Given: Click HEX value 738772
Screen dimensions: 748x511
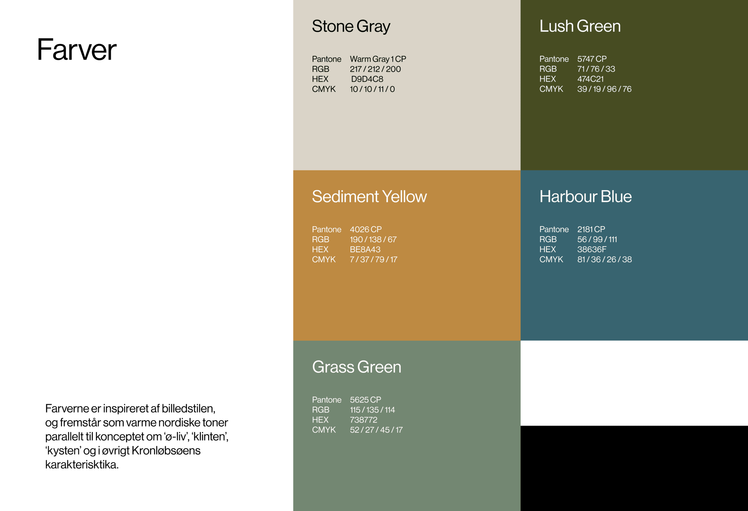Looking at the screenshot, I should click(363, 420).
